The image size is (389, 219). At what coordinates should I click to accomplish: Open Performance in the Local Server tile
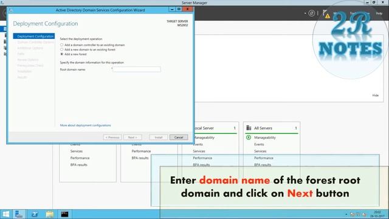202,158
